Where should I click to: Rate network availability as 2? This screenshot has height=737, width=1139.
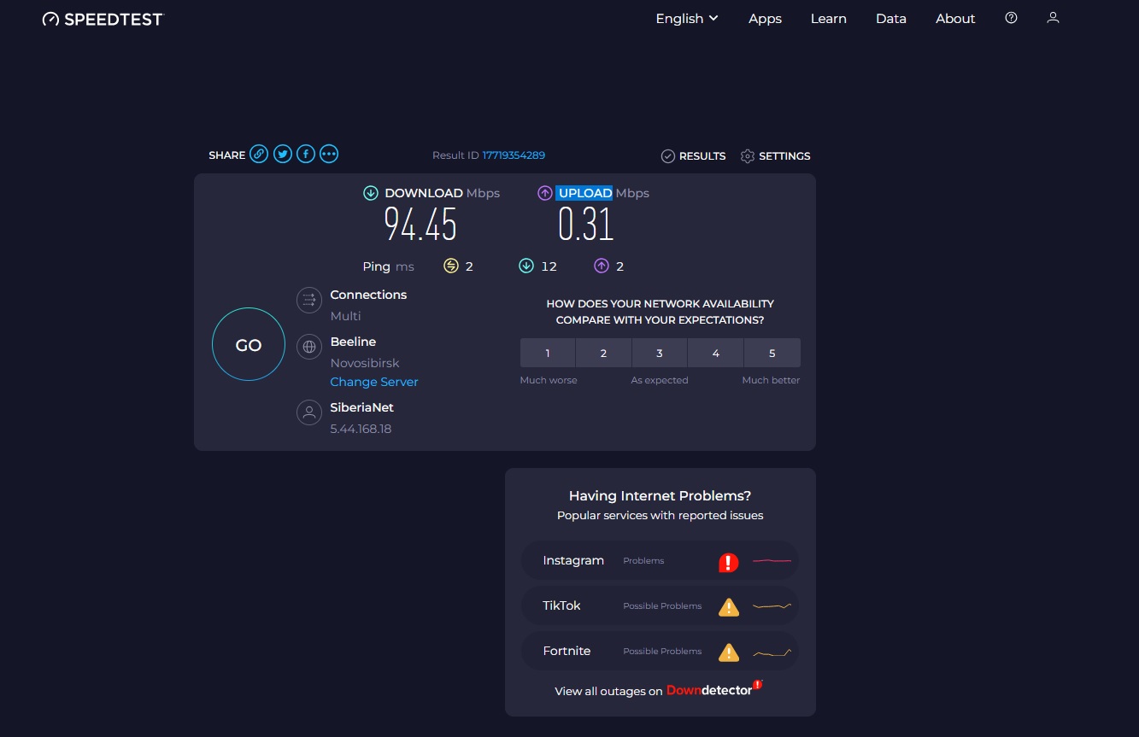coord(603,353)
